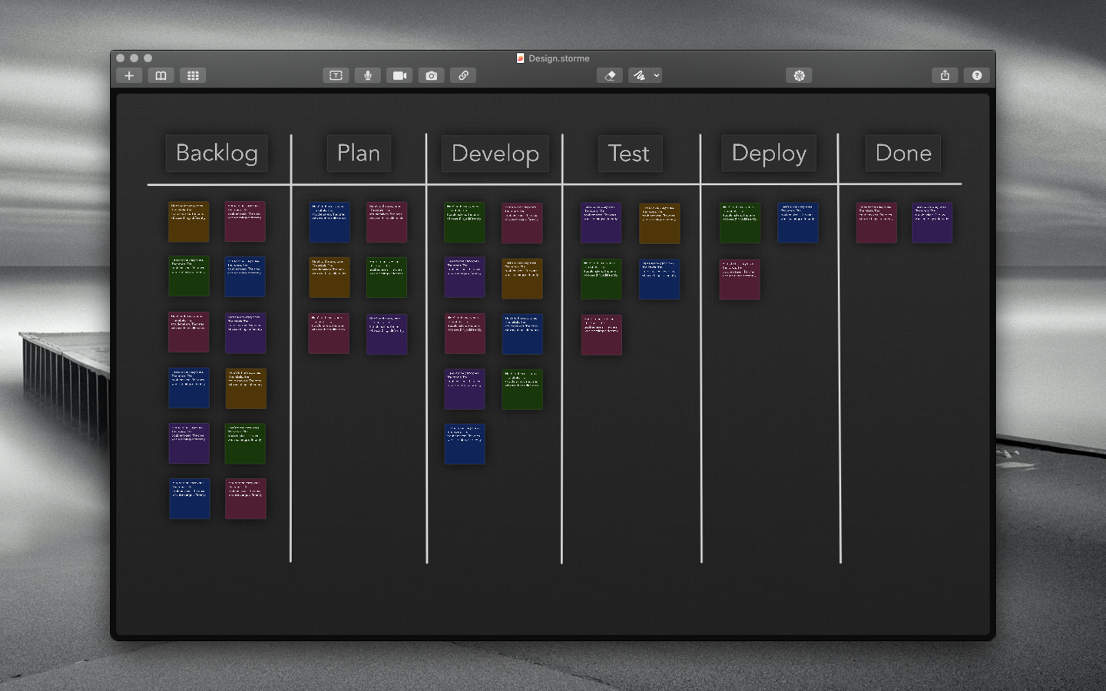The width and height of the screenshot is (1106, 691).
Task: Select the Develop column header
Action: [495, 154]
